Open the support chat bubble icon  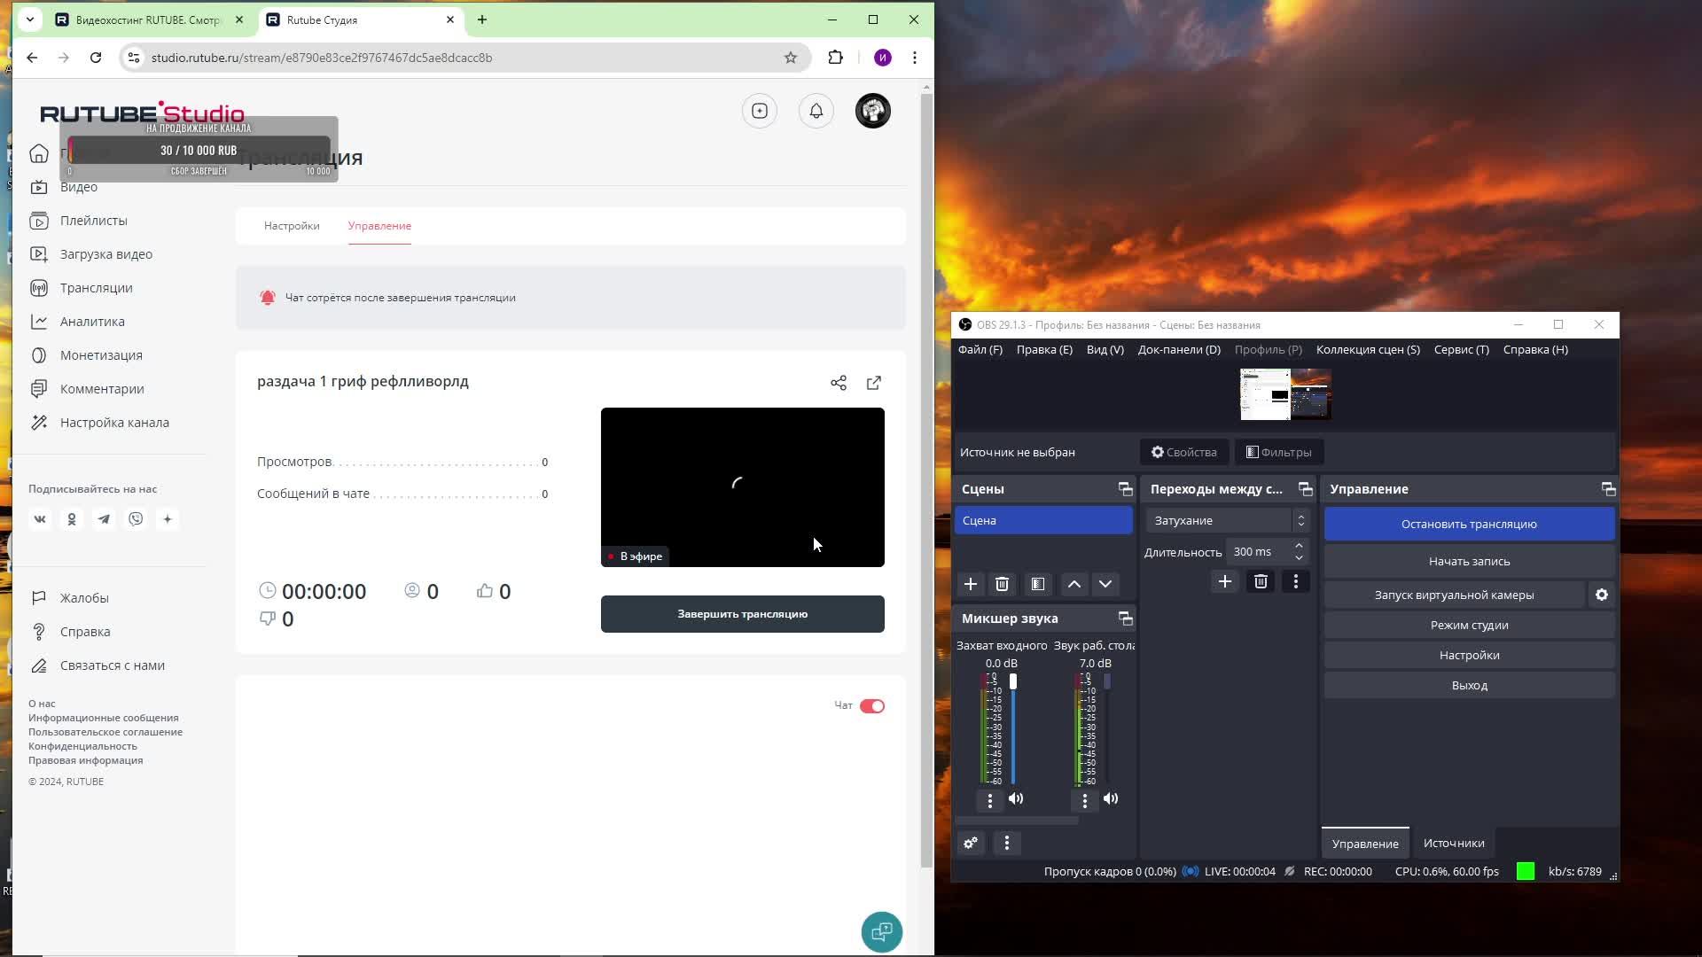point(882,932)
